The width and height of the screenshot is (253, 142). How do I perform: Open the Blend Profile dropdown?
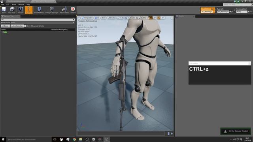43,23
